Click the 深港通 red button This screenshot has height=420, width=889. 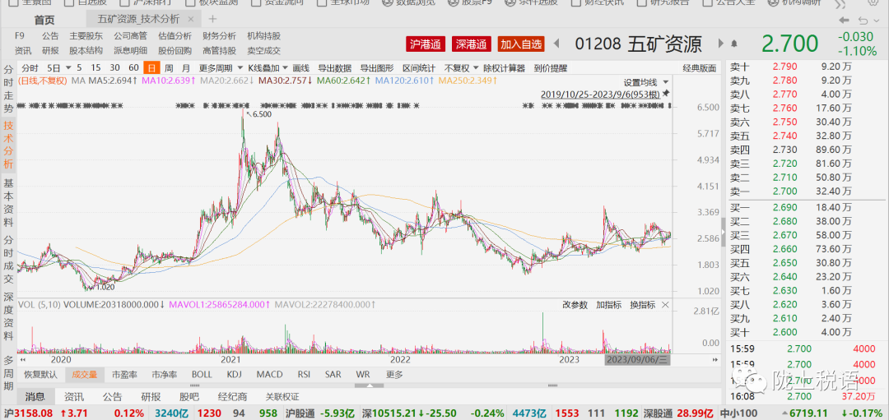coord(472,44)
